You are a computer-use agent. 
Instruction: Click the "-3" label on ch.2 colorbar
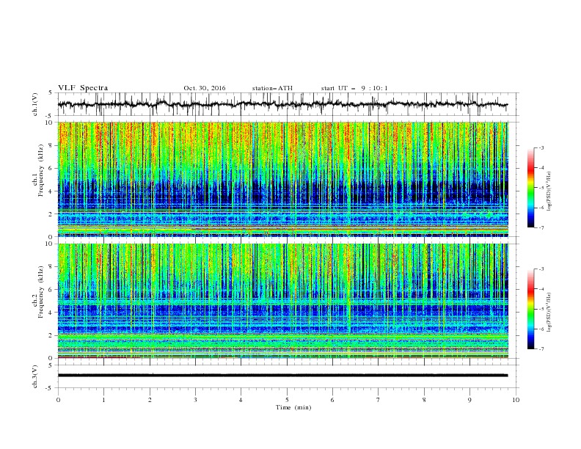click(x=541, y=269)
